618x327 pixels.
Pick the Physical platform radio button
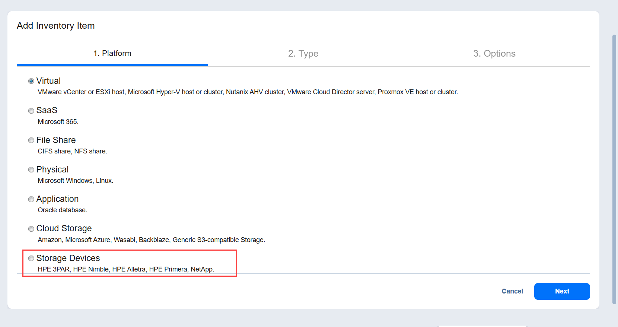(31, 170)
